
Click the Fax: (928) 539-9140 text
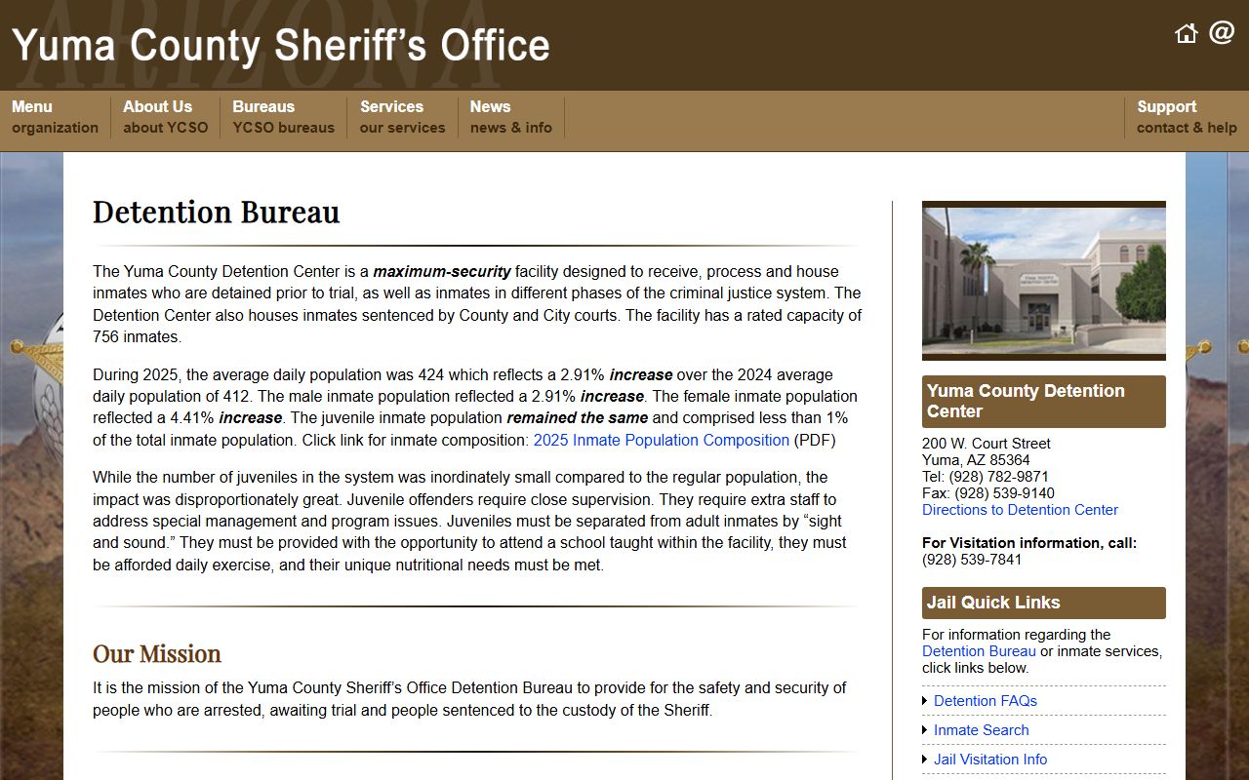point(988,493)
